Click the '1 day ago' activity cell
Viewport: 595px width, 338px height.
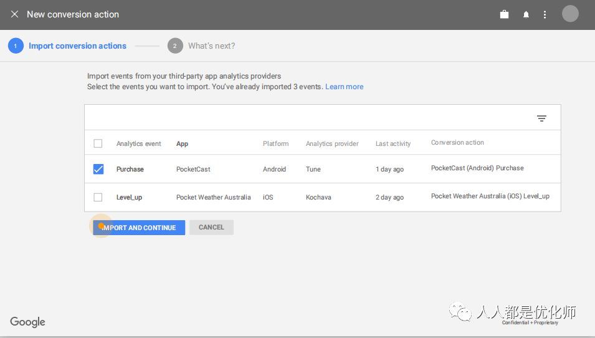[x=389, y=169]
